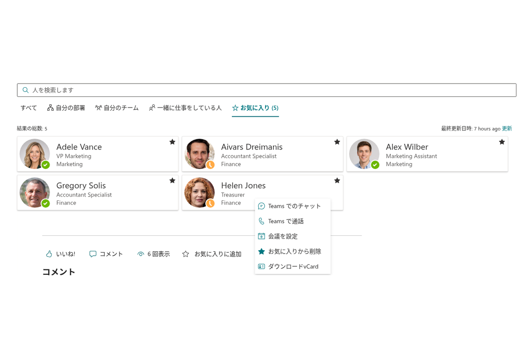Click the Alex Wilber name
Image resolution: width=531 pixels, height=354 pixels.
407,147
